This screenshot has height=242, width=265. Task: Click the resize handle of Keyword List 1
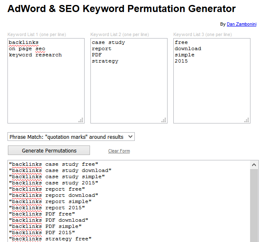81,120
